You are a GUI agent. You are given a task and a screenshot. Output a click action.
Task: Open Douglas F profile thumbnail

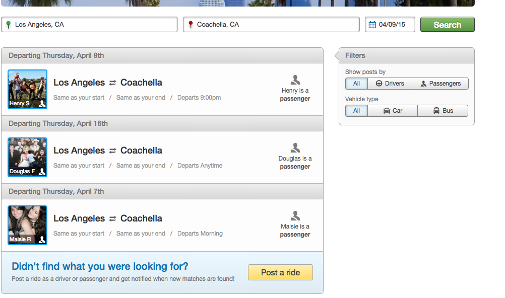coord(27,158)
